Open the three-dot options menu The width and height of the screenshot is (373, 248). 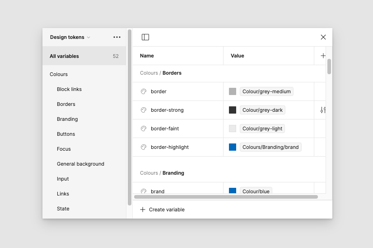[x=117, y=37]
